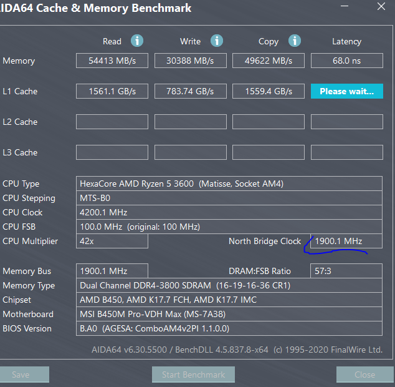Click the L1 Cache row label
395x387 pixels.
20,91
